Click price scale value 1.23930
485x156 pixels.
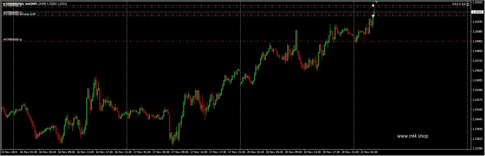478,129
